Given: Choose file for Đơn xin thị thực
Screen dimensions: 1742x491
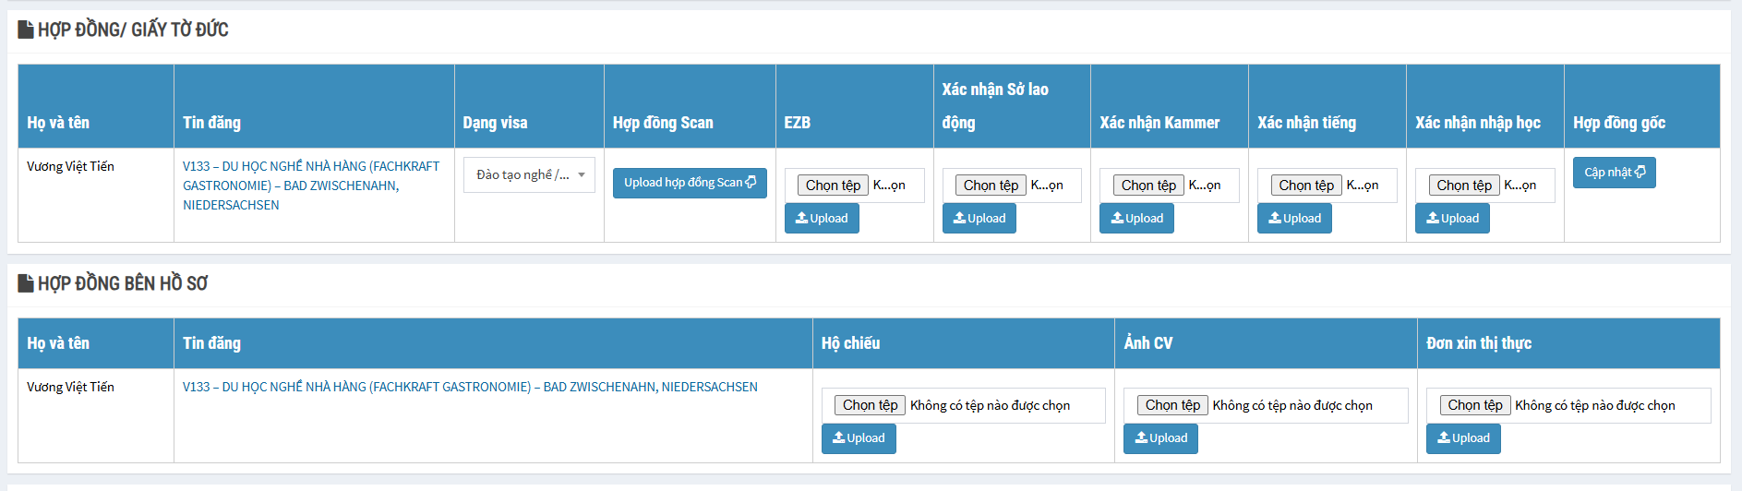Looking at the screenshot, I should (1474, 405).
